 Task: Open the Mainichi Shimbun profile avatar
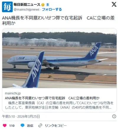coord(7,7)
